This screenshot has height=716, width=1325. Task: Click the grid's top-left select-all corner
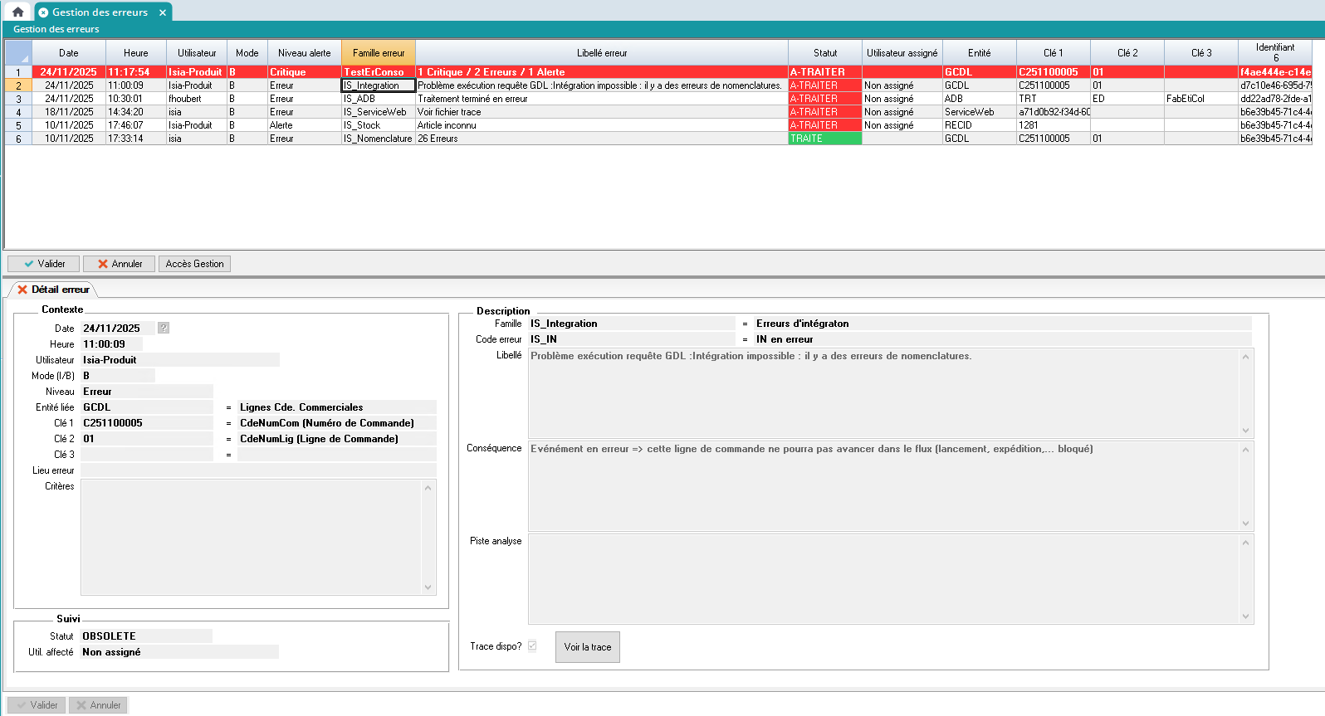[x=18, y=53]
